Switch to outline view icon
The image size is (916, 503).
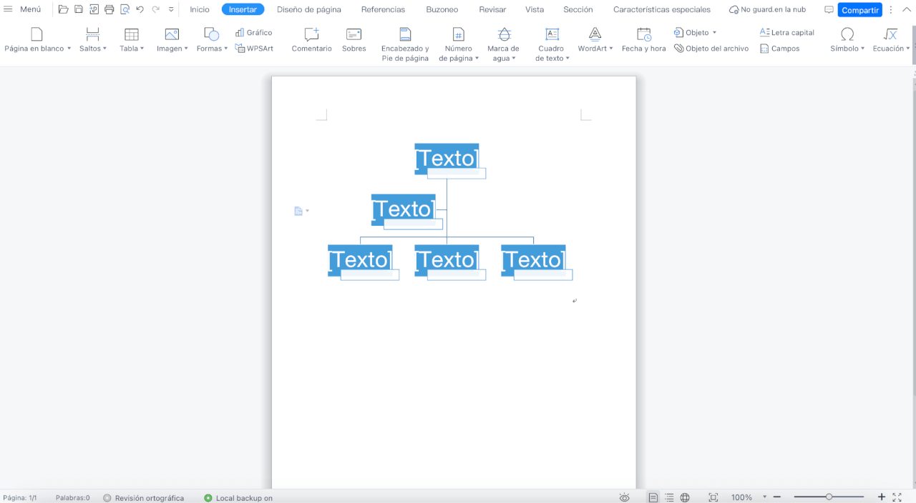669,497
